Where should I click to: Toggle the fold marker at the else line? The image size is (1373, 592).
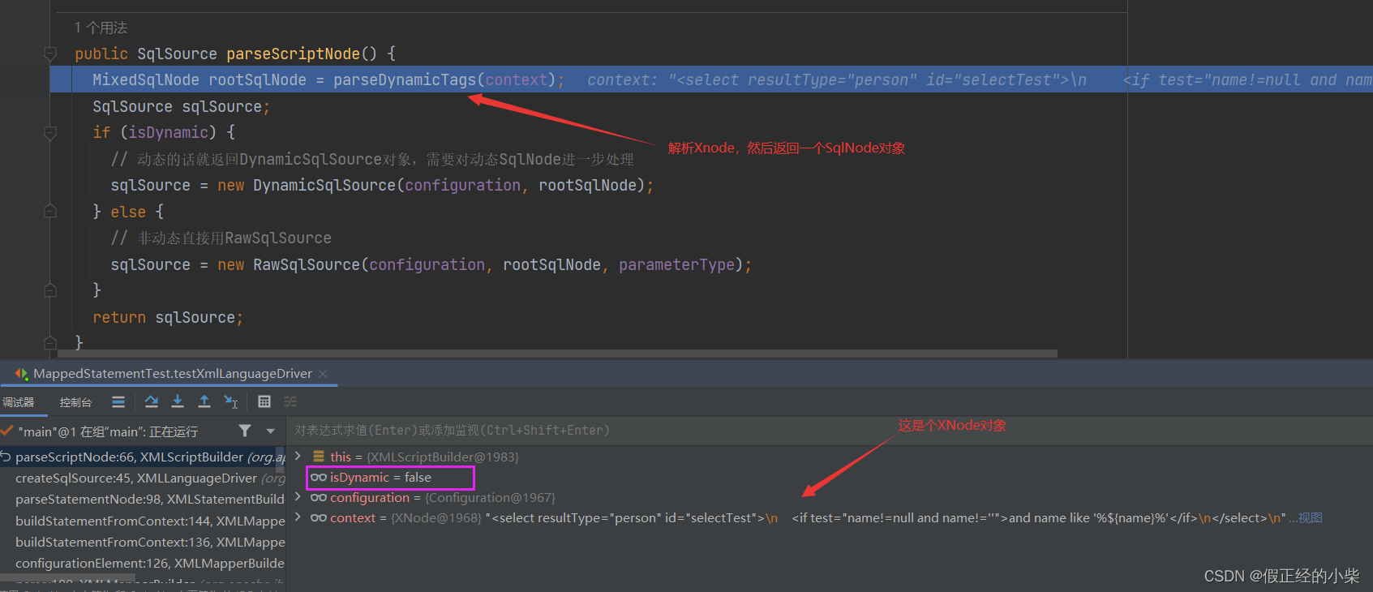point(50,212)
